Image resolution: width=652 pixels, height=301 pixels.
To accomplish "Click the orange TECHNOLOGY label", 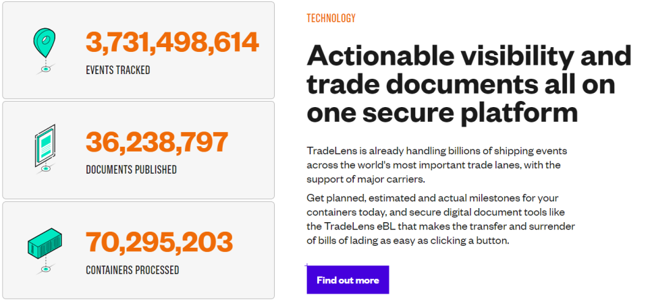I will pyautogui.click(x=331, y=18).
